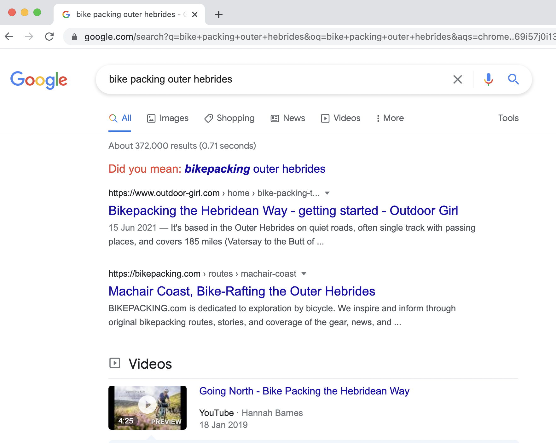Click the browser forward arrow
Image resolution: width=556 pixels, height=443 pixels.
point(29,37)
